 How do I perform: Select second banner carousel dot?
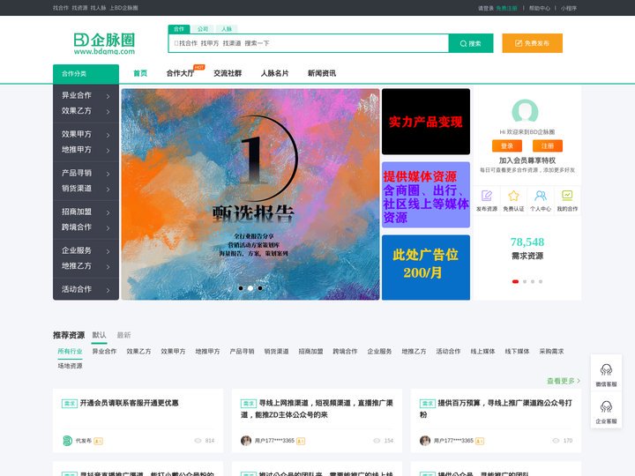250,288
